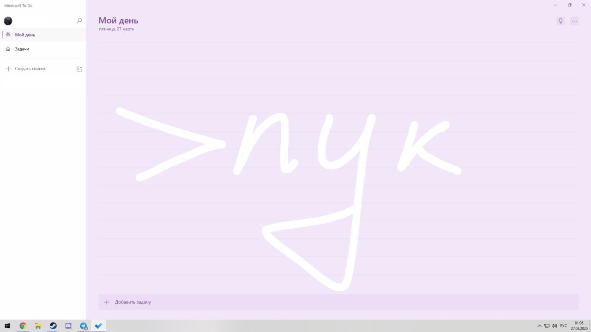Click the user account avatar
The image size is (591, 332).
tap(8, 21)
